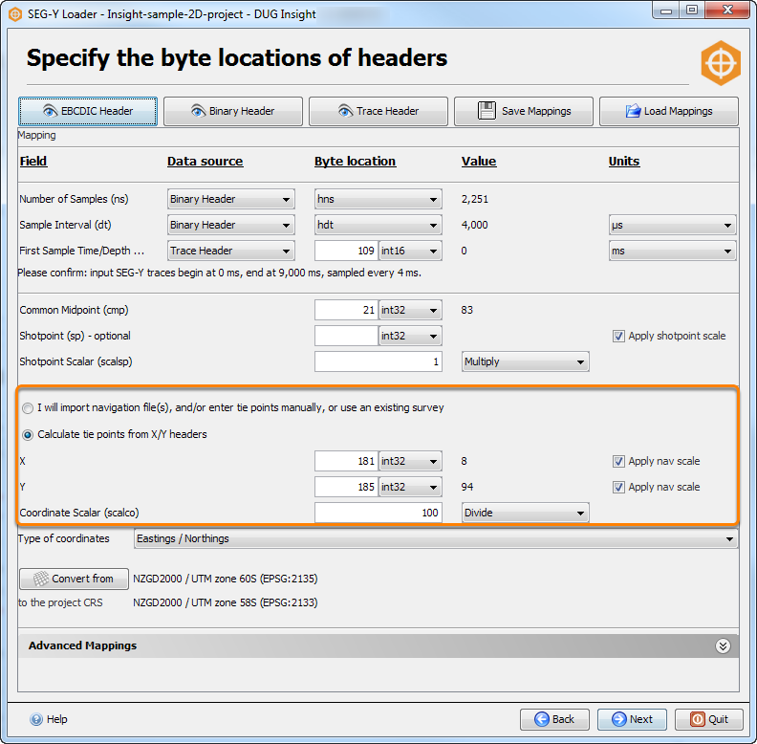Click the Value column heading
757x744 pixels.
click(479, 162)
